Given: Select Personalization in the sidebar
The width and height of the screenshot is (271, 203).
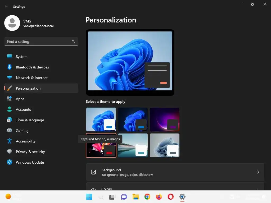Looking at the screenshot, I should click(x=41, y=88).
